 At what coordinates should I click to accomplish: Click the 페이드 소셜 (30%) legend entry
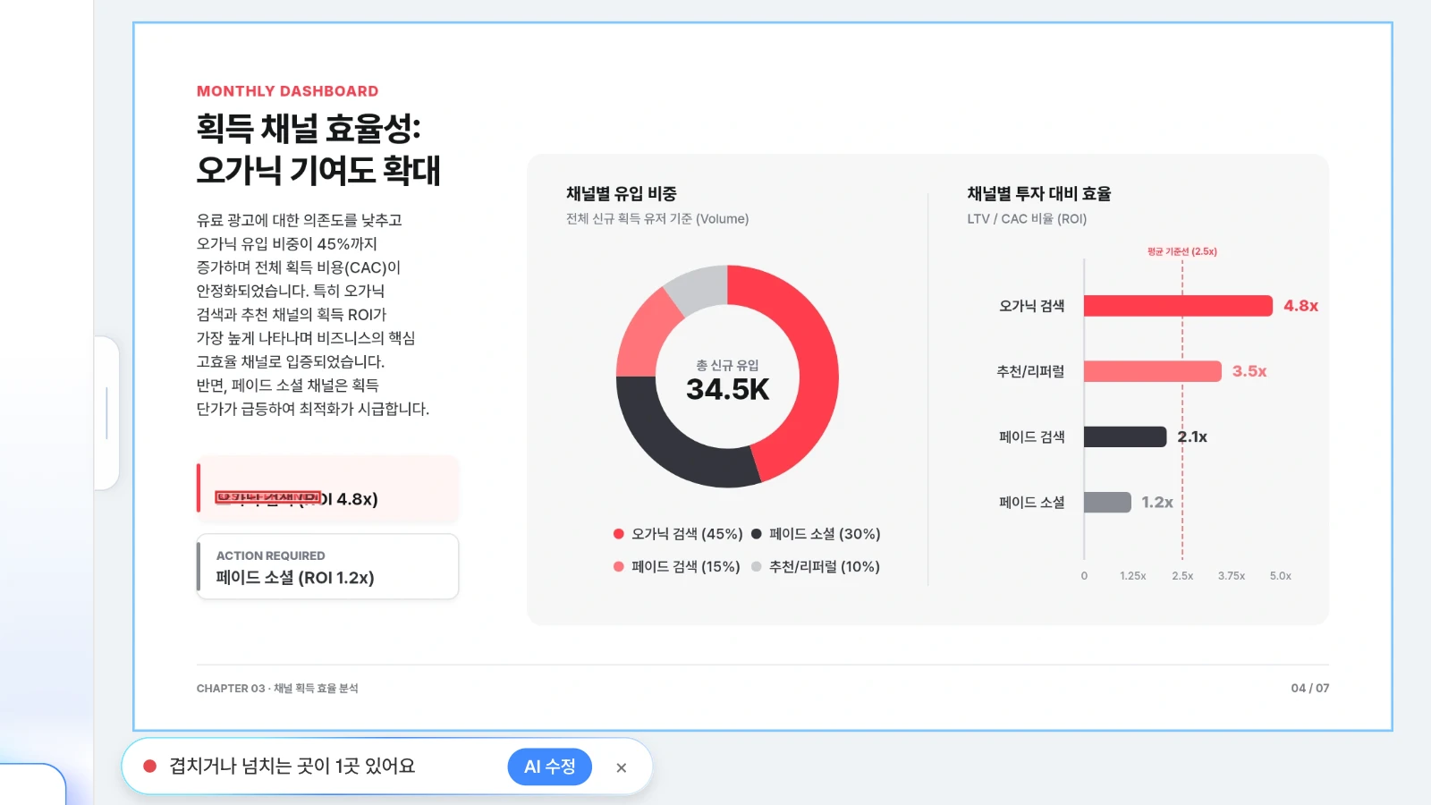[816, 534]
